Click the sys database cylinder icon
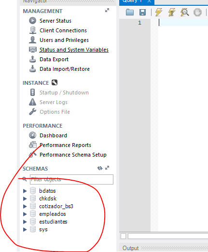The width and height of the screenshot is (208, 252). pyautogui.click(x=33, y=229)
